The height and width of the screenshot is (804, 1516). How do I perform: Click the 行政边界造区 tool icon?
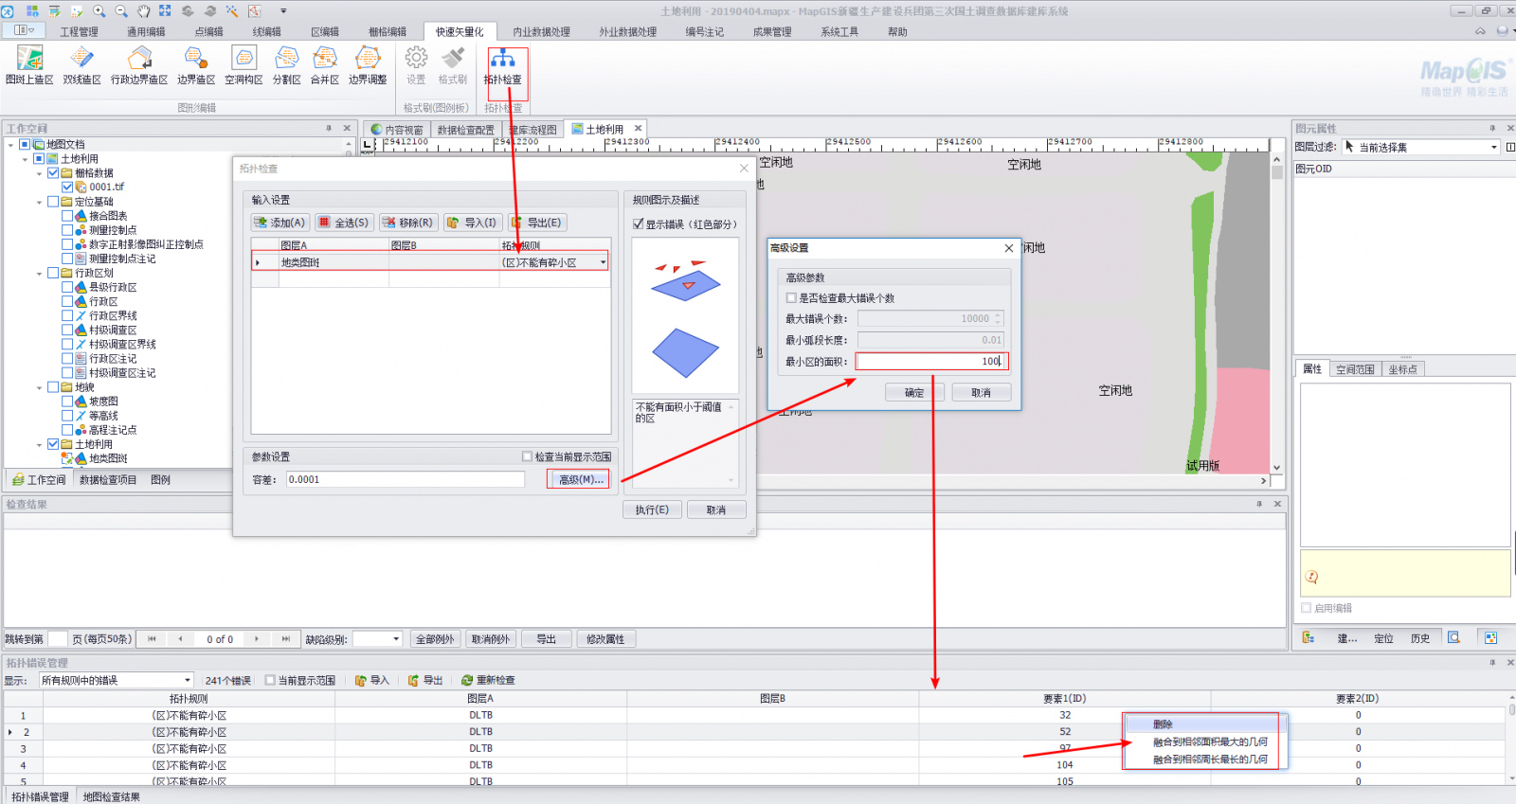click(139, 62)
